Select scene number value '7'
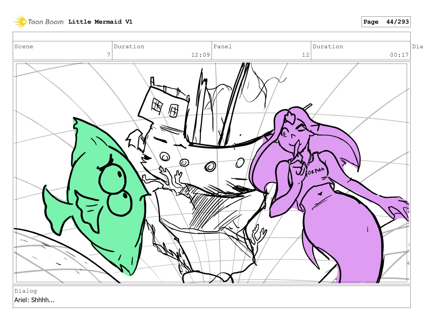 click(x=108, y=55)
